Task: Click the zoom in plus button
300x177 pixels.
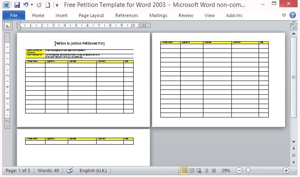Action: click(286, 171)
